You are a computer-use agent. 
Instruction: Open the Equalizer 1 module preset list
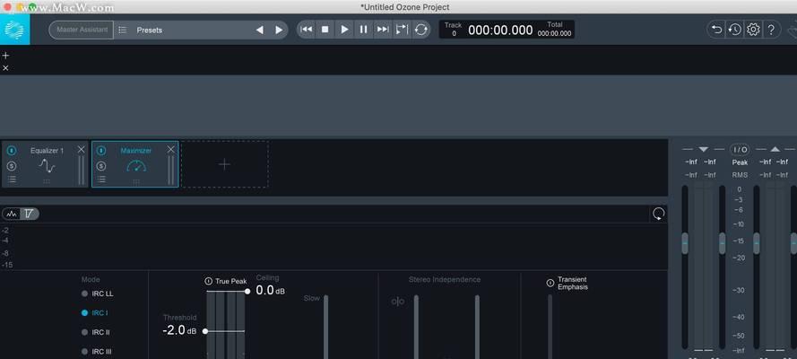point(13,179)
